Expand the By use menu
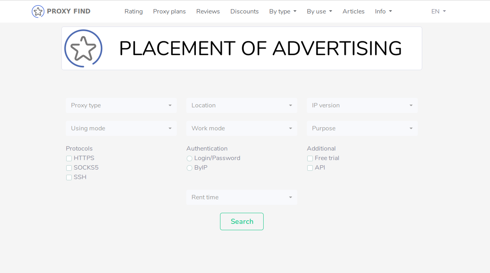The height and width of the screenshot is (273, 490). pyautogui.click(x=319, y=11)
